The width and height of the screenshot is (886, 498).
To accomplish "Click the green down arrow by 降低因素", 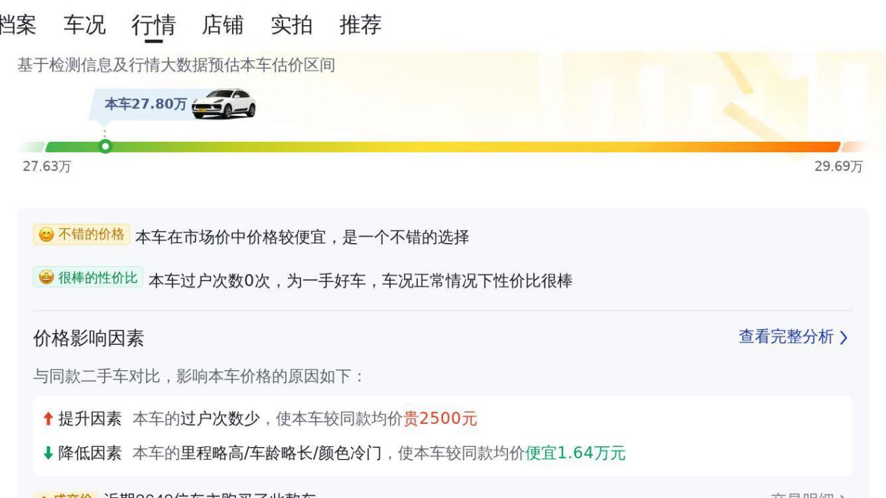I will 48,453.
